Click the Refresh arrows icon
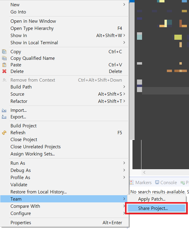This screenshot has height=229, width=189. click(x=4, y=133)
